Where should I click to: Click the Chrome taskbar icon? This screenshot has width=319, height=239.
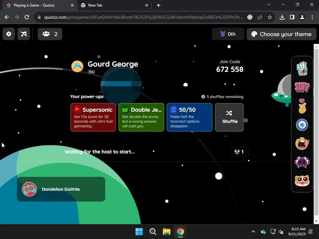pos(180,232)
